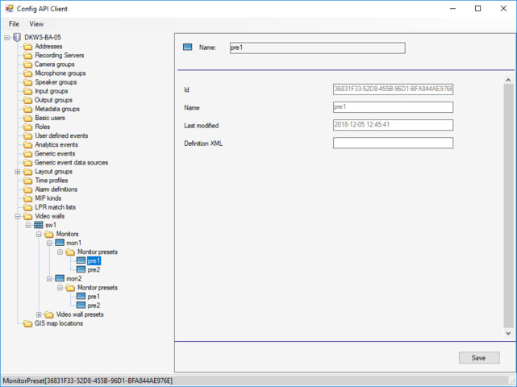Expand the Video wall presets node

pyautogui.click(x=39, y=314)
